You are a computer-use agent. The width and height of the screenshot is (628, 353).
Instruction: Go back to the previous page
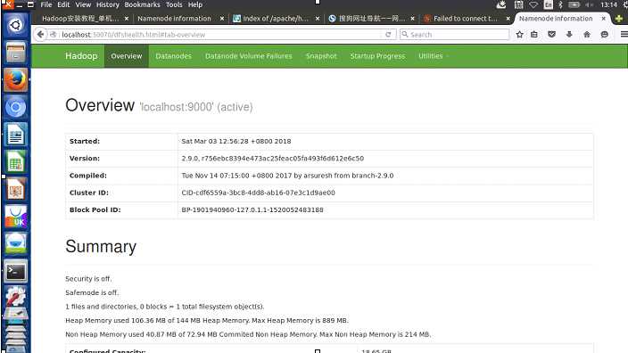pyautogui.click(x=40, y=35)
